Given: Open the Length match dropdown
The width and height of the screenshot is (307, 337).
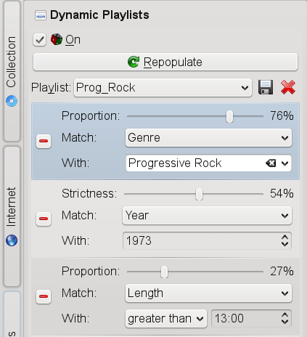Looking at the screenshot, I should [x=208, y=293].
